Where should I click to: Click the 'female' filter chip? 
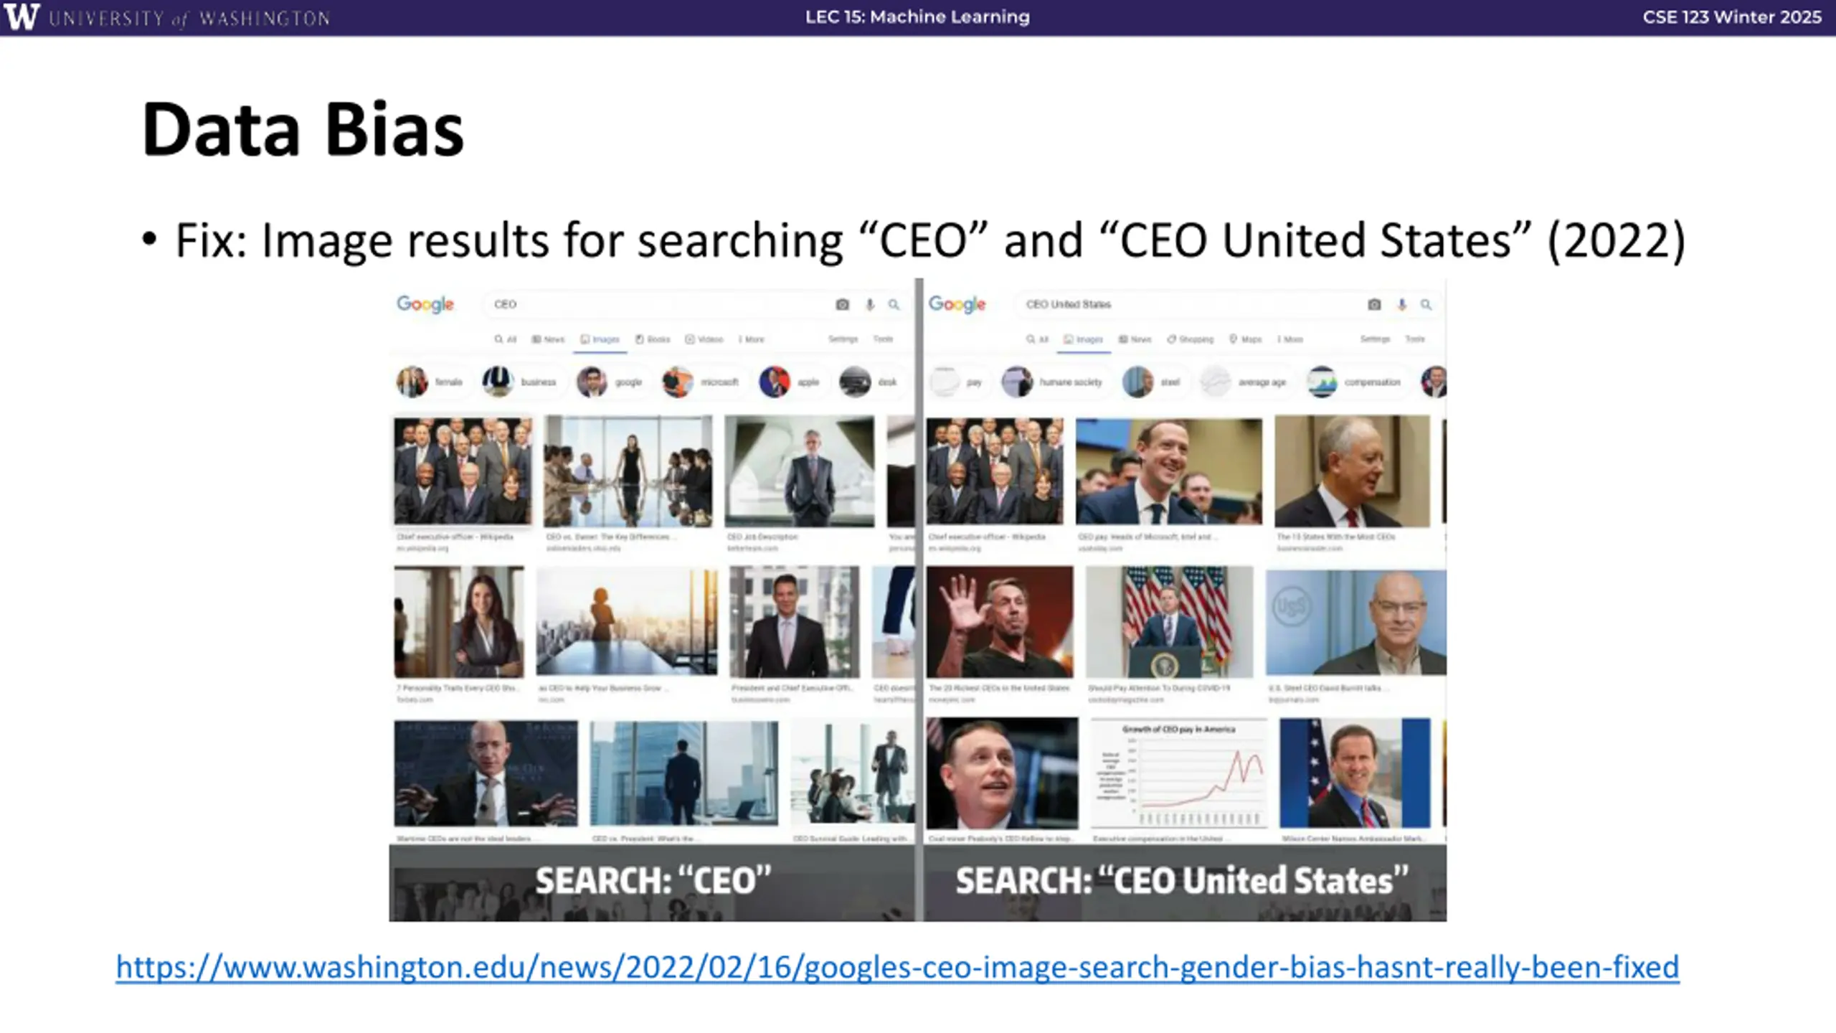point(430,382)
